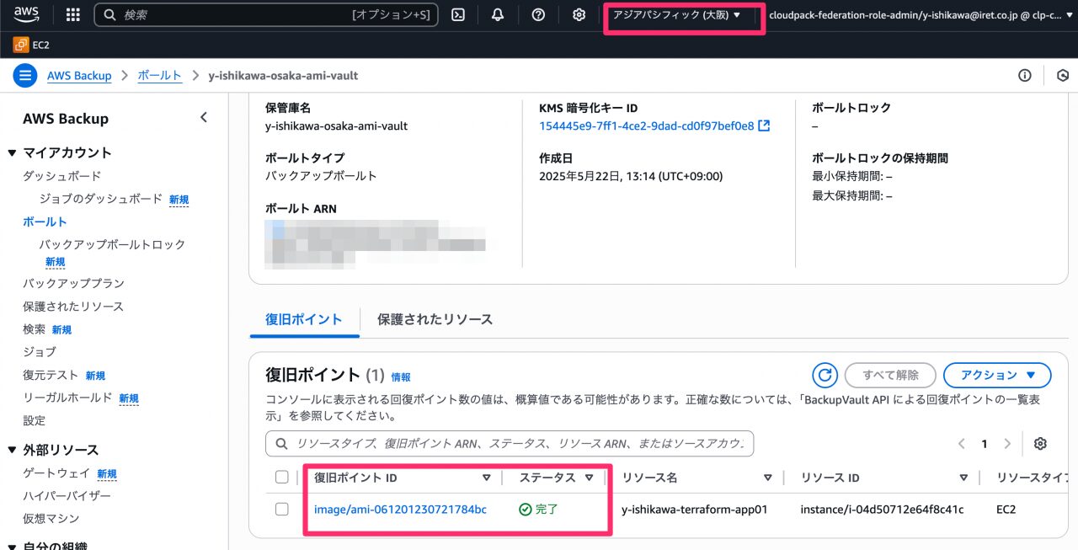Click the 完了 status cell
The width and height of the screenshot is (1078, 550).
539,510
